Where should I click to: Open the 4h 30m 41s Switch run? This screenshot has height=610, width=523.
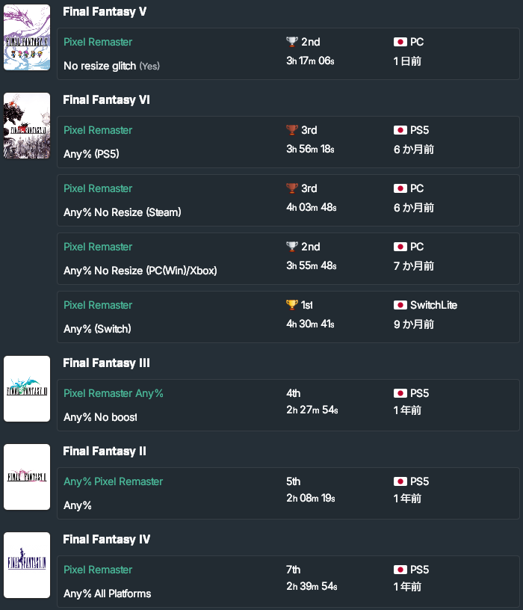[310, 324]
